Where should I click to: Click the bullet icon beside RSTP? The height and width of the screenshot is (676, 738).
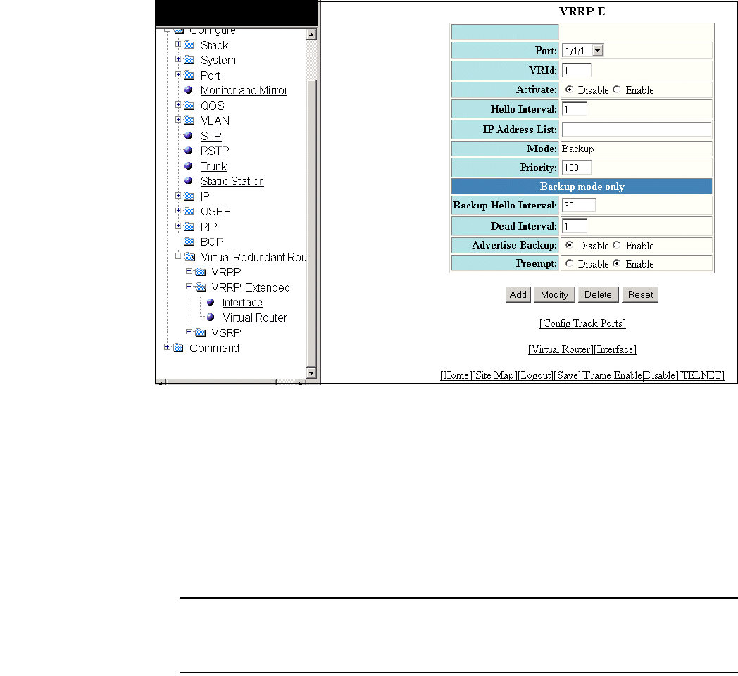point(188,151)
